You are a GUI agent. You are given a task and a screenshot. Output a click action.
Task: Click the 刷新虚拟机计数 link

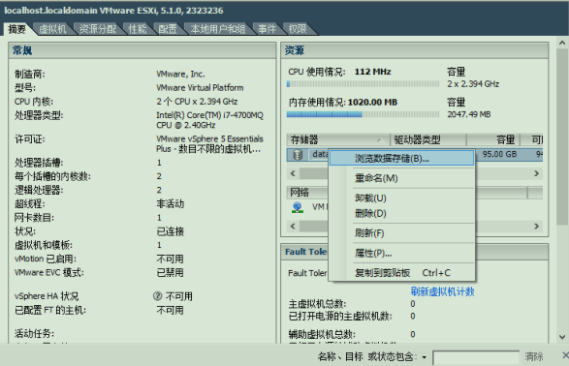(442, 291)
